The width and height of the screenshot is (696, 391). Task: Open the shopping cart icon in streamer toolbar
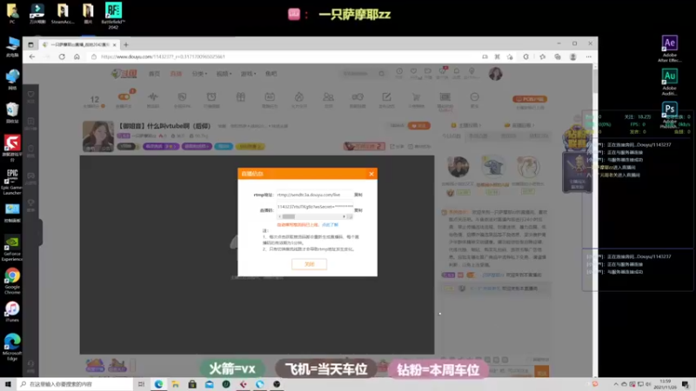tap(416, 97)
